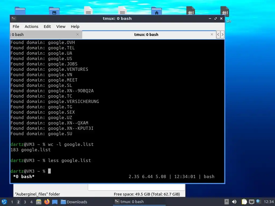The width and height of the screenshot is (275, 206).
Task: Select the active 'tmux: 0 bash' tab
Action: (x=149, y=35)
